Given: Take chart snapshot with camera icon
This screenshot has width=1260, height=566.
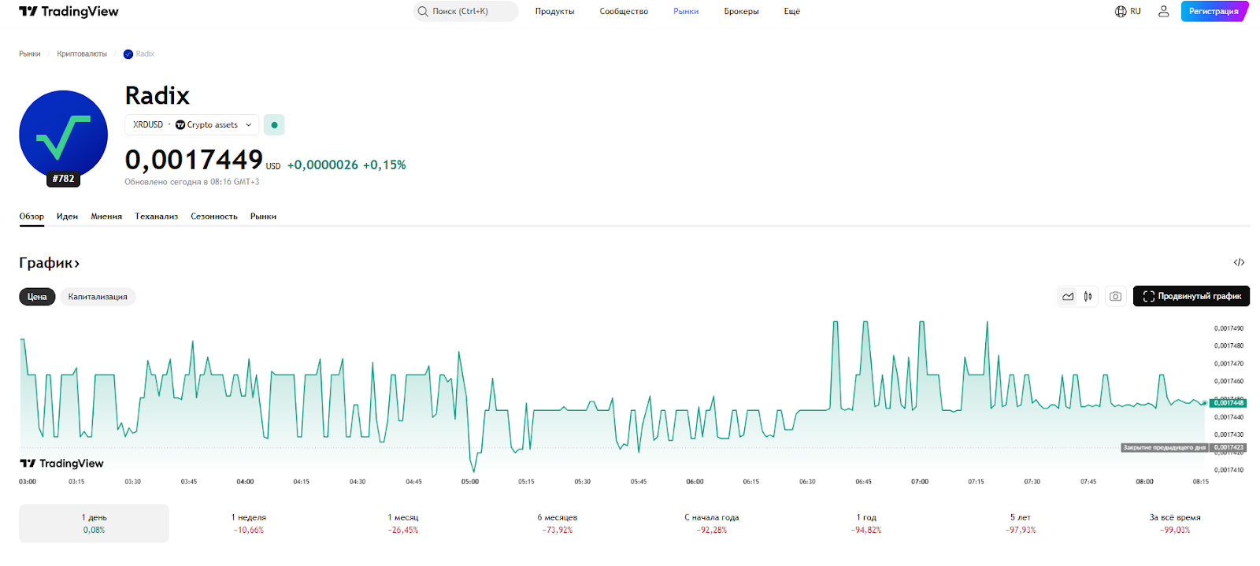Looking at the screenshot, I should (1115, 297).
